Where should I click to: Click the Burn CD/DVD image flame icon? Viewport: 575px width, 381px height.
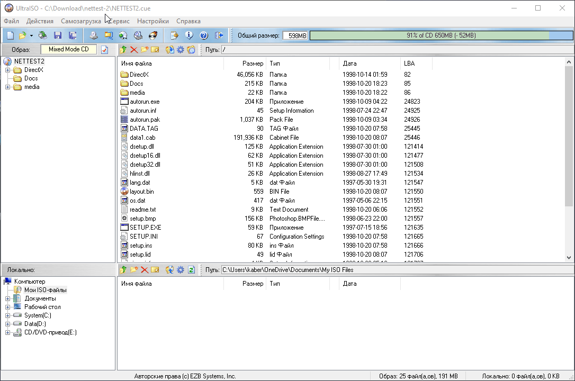coord(153,35)
